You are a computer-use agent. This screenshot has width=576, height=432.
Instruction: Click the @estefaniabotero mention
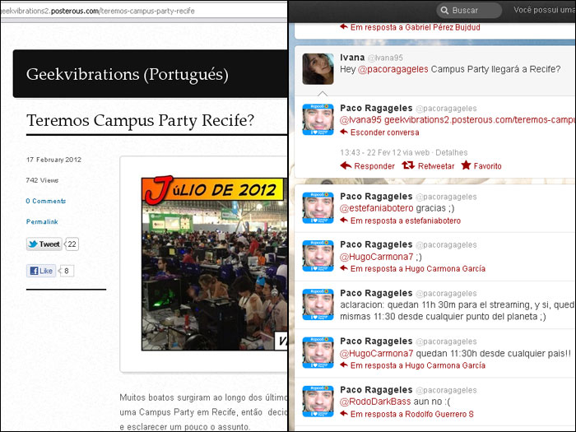(x=377, y=208)
